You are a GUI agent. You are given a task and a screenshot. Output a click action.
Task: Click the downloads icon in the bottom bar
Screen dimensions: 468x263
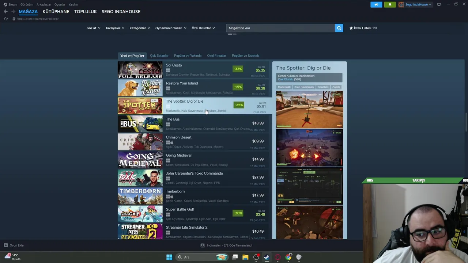pyautogui.click(x=203, y=245)
